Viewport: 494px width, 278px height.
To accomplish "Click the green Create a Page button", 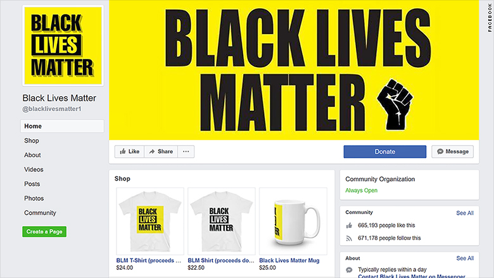I will point(44,232).
